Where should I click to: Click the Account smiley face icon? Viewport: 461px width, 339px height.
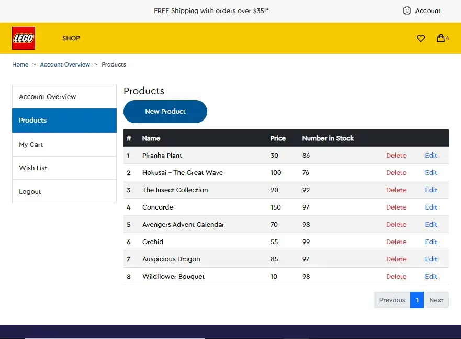(407, 10)
